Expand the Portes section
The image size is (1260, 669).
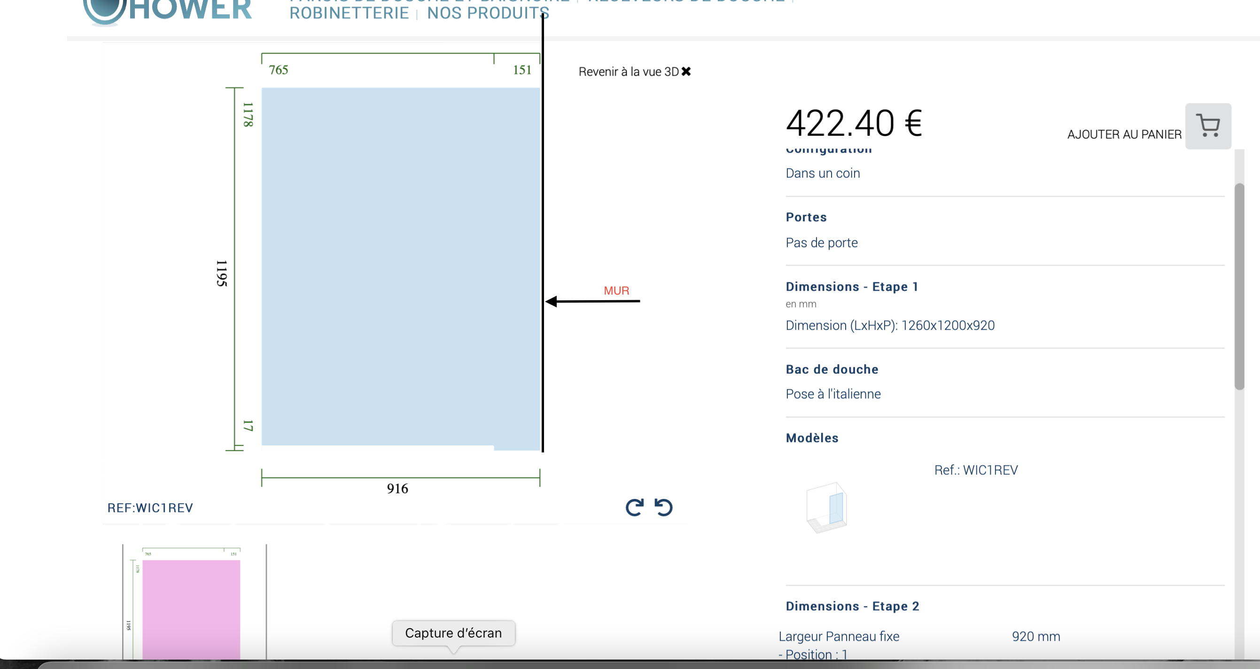pyautogui.click(x=806, y=217)
